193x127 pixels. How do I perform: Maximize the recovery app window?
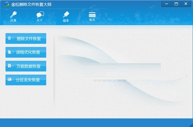pos(176,4)
